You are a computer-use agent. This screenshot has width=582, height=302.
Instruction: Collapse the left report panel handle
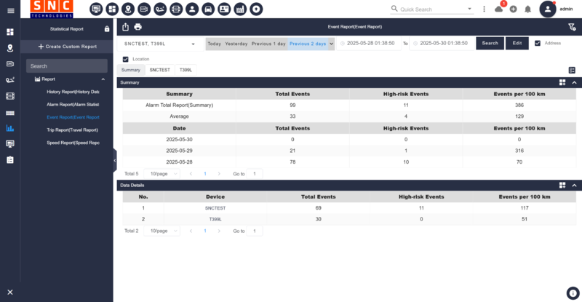pyautogui.click(x=115, y=161)
